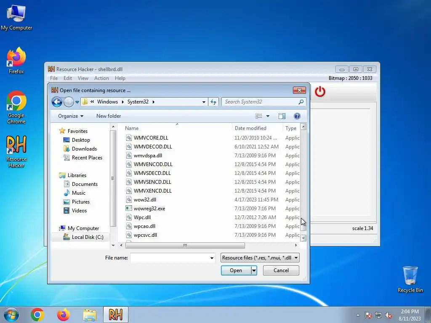
Task: Select the wmvdspa.dll file
Action: tap(148, 156)
